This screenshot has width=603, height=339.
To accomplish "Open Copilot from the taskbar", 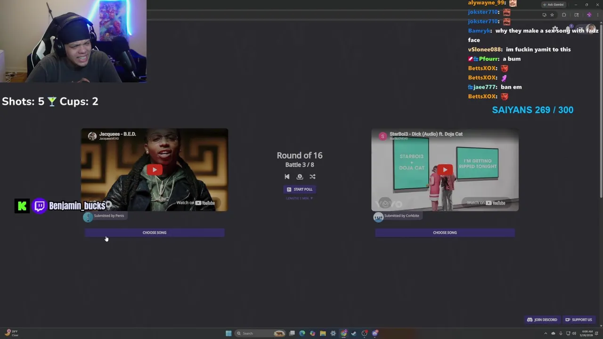I will click(312, 333).
